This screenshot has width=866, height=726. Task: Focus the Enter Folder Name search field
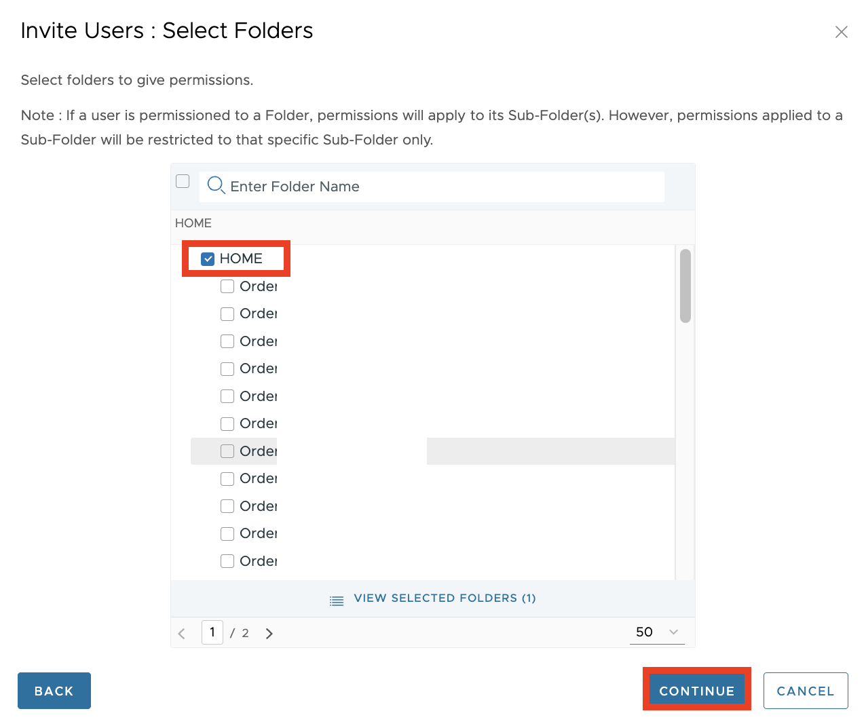pos(441,187)
